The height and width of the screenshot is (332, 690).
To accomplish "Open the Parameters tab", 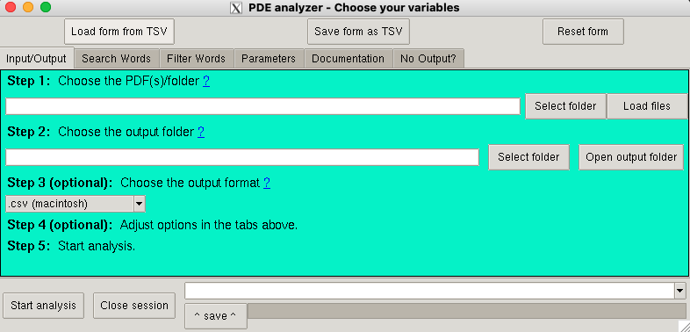I will (269, 59).
